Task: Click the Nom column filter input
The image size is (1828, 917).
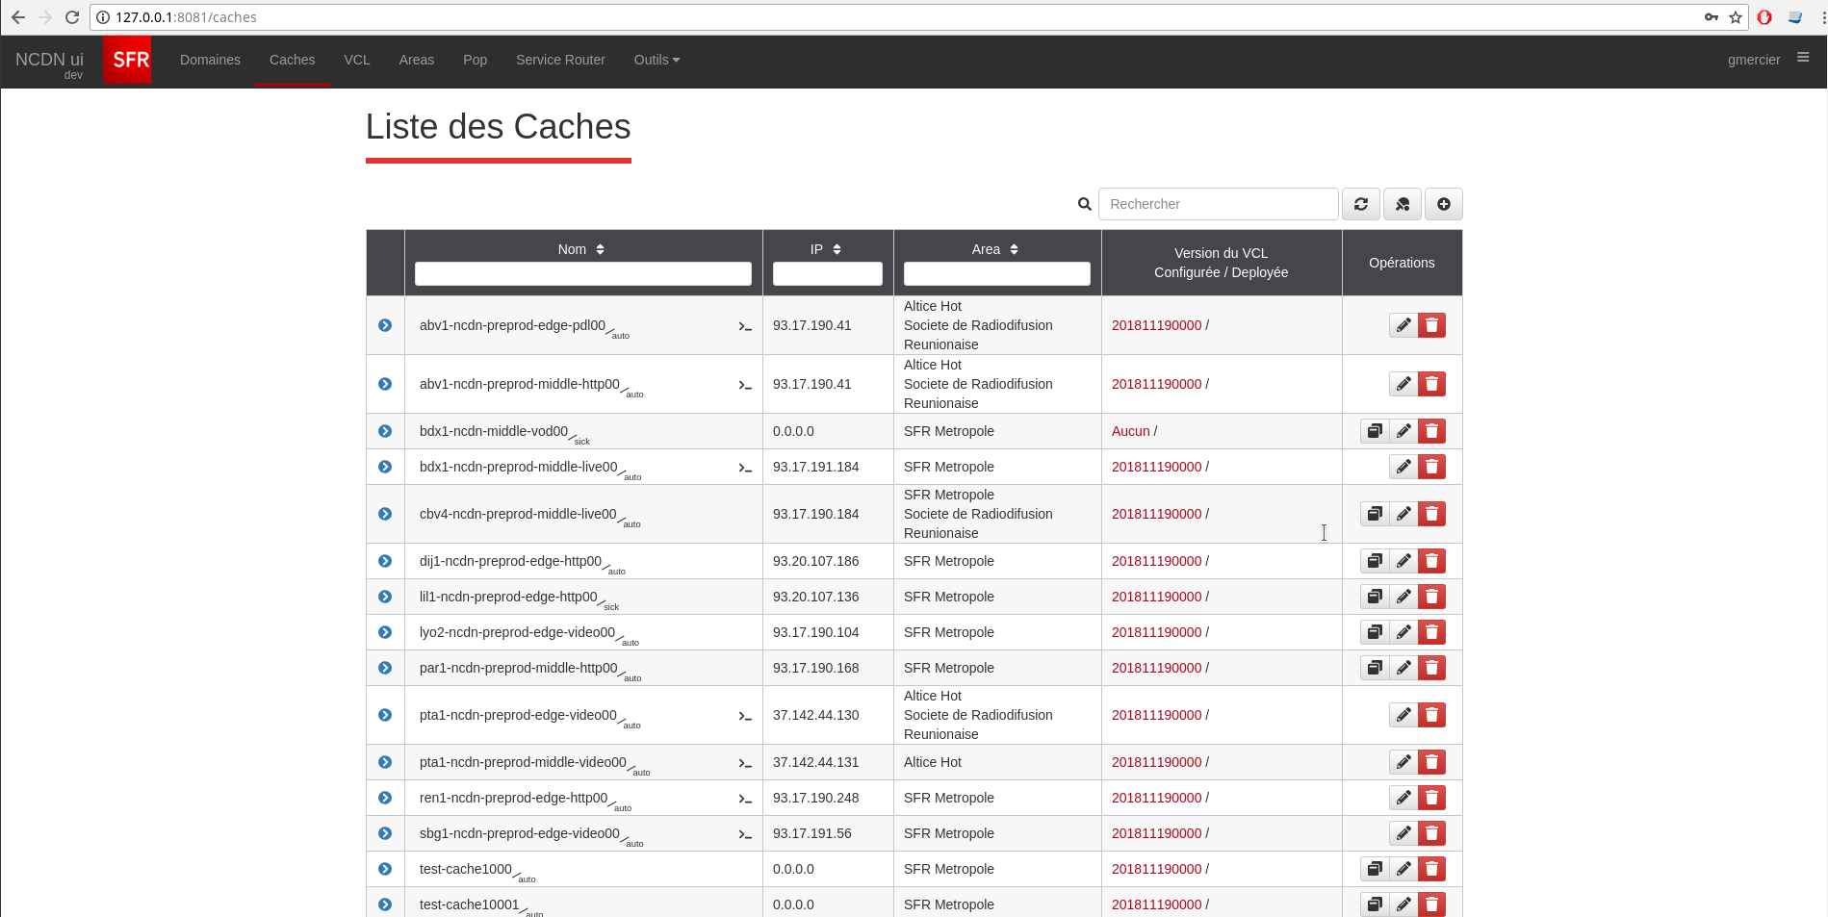Action: 582,274
